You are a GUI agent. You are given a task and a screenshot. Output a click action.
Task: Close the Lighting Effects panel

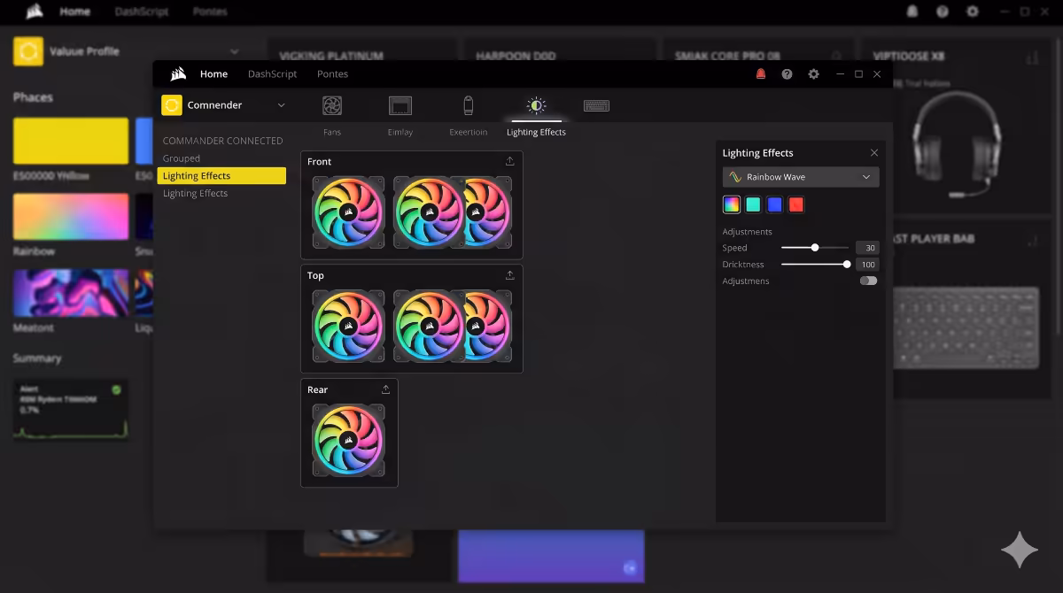[874, 153]
